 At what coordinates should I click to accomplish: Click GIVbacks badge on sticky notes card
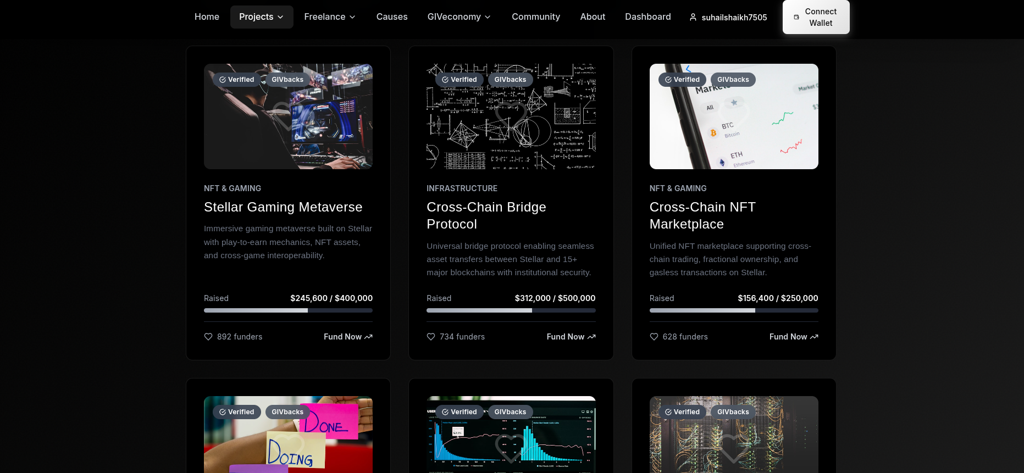click(x=287, y=412)
